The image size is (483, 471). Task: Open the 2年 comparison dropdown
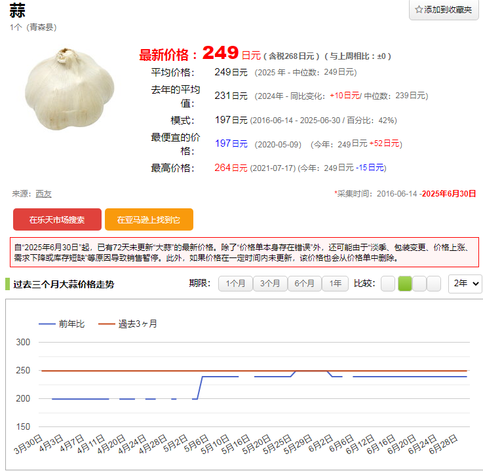click(x=465, y=284)
